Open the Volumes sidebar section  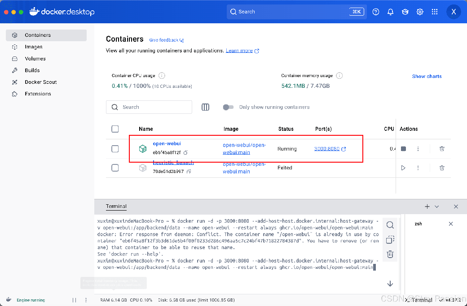coord(35,59)
